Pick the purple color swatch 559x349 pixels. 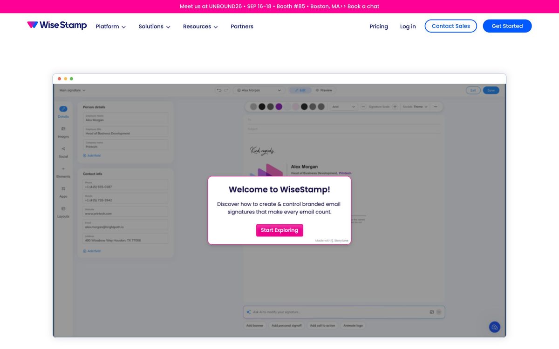279,107
